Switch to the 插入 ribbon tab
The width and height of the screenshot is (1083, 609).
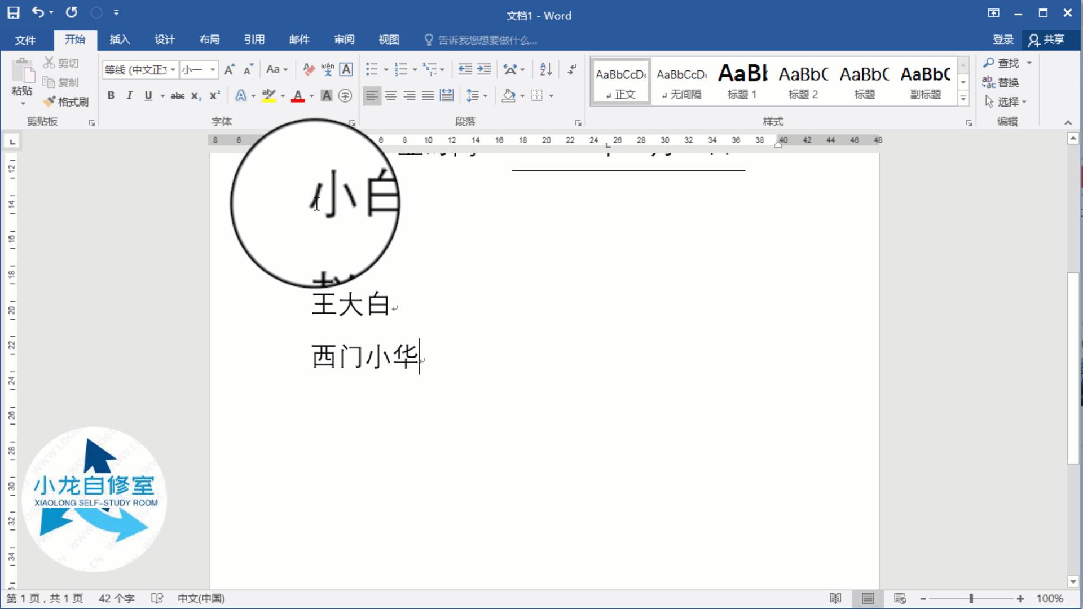point(119,39)
